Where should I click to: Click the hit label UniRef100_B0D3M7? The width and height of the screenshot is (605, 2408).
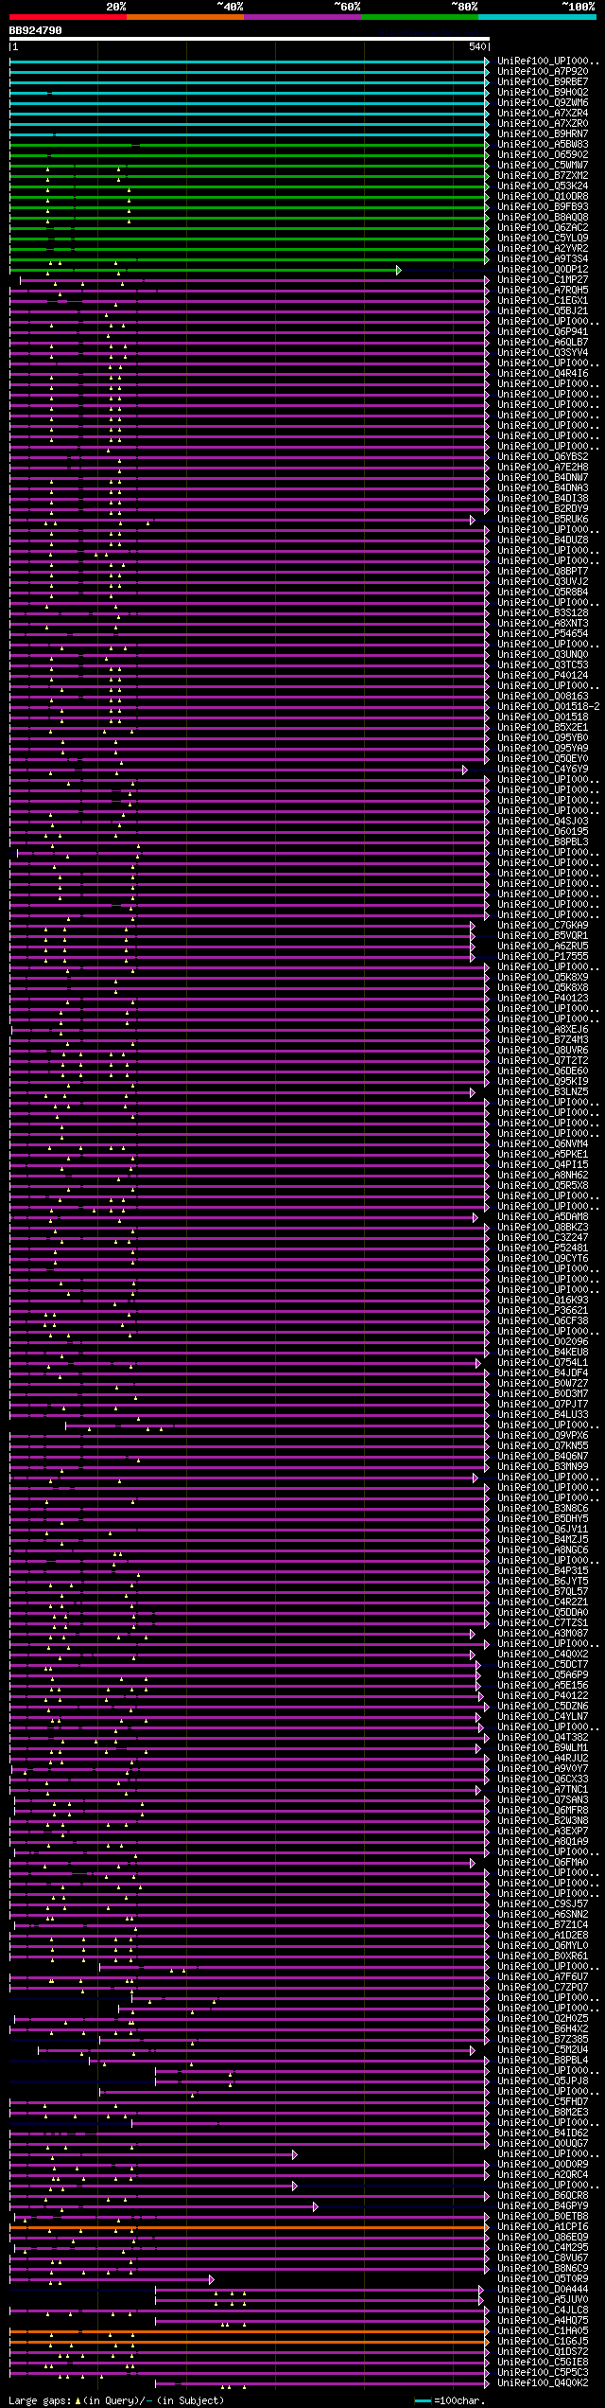543,1394
